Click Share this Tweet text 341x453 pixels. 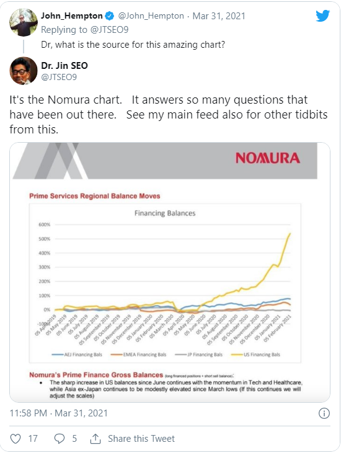coord(141,439)
